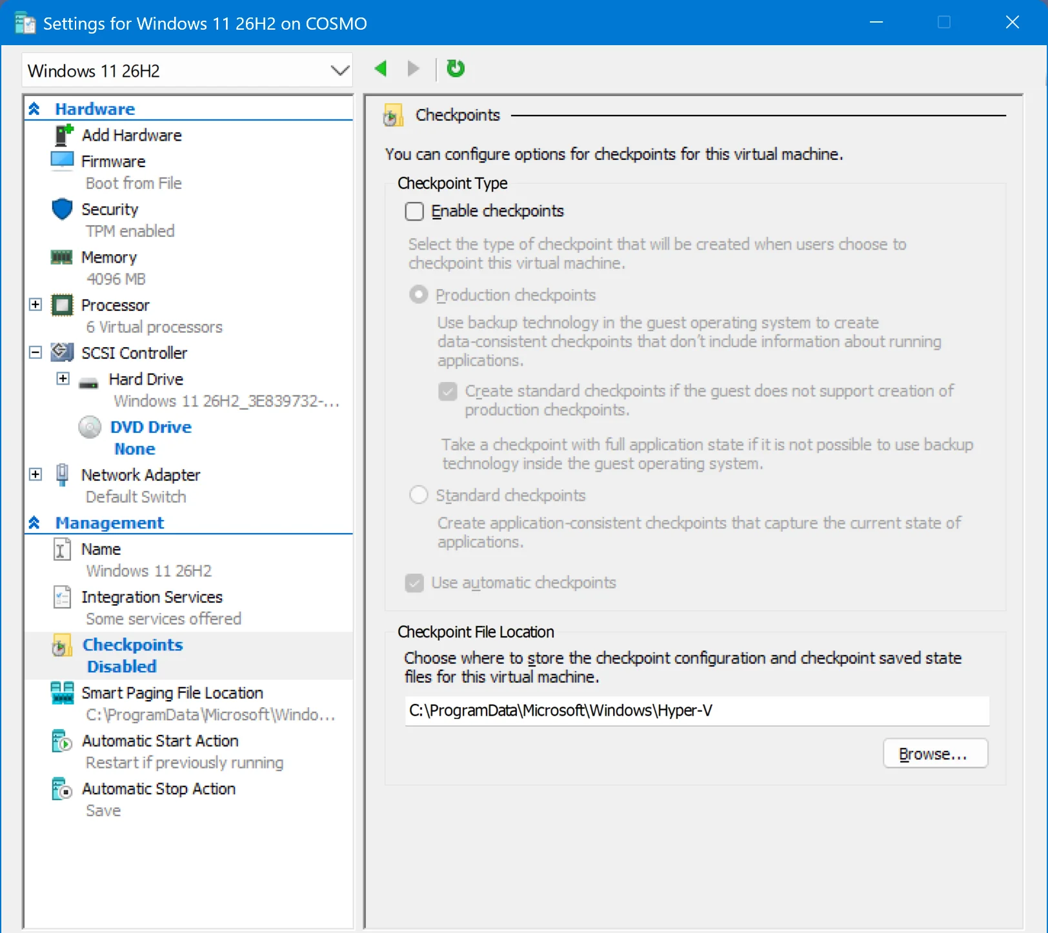Expand the Processor tree node

[x=35, y=305]
